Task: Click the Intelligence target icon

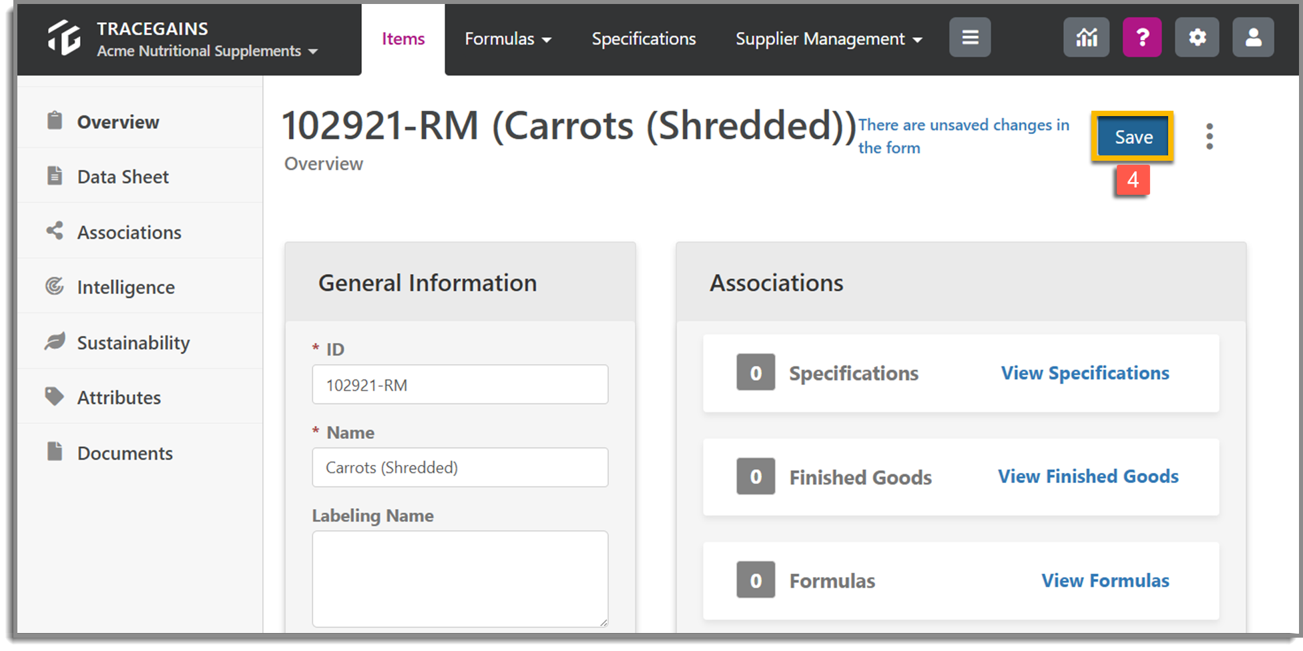Action: (55, 286)
